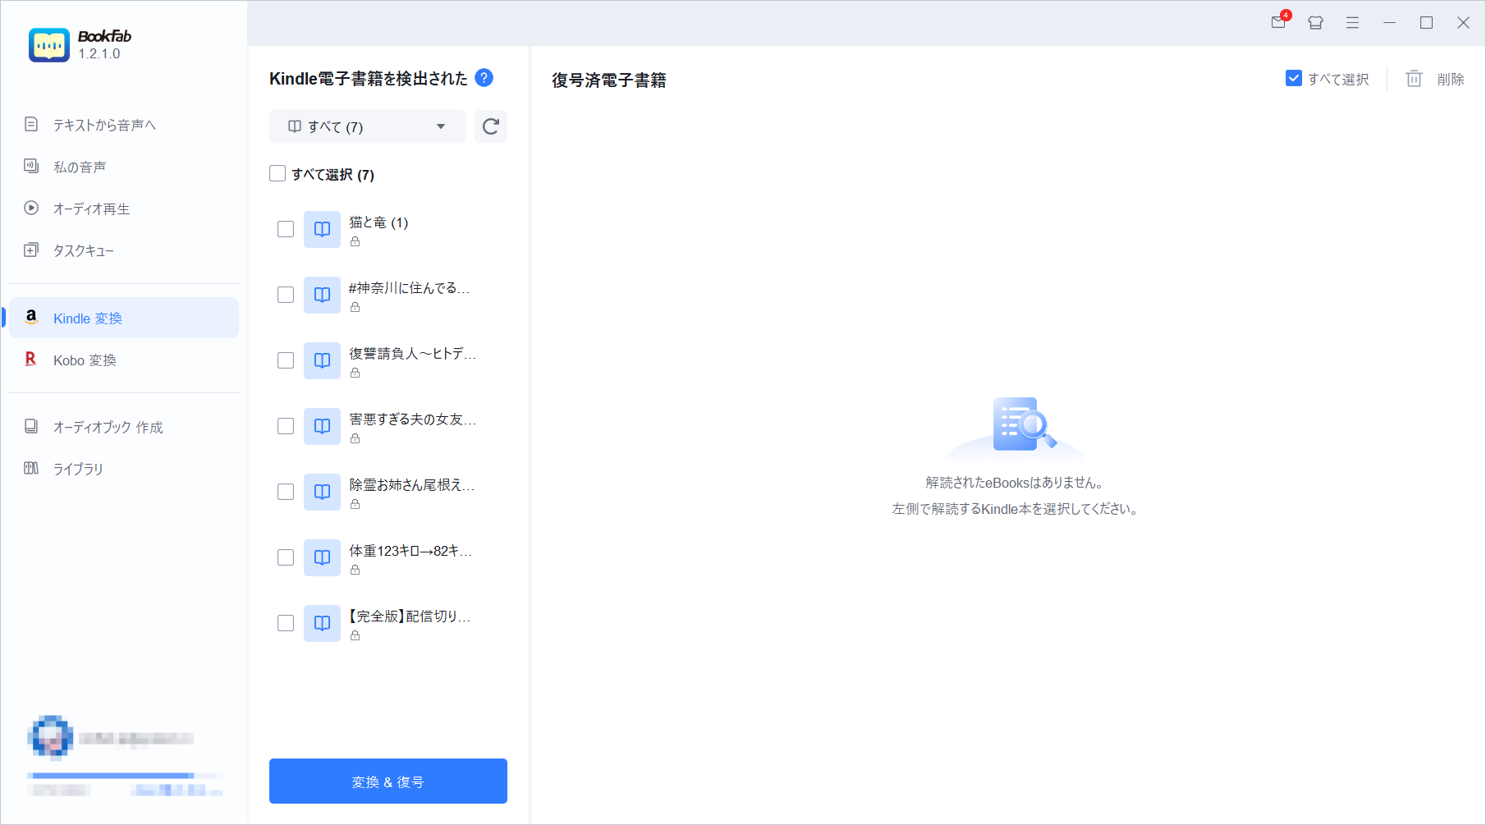This screenshot has width=1486, height=825.
Task: Select オーディオブック 作成
Action: click(x=107, y=426)
